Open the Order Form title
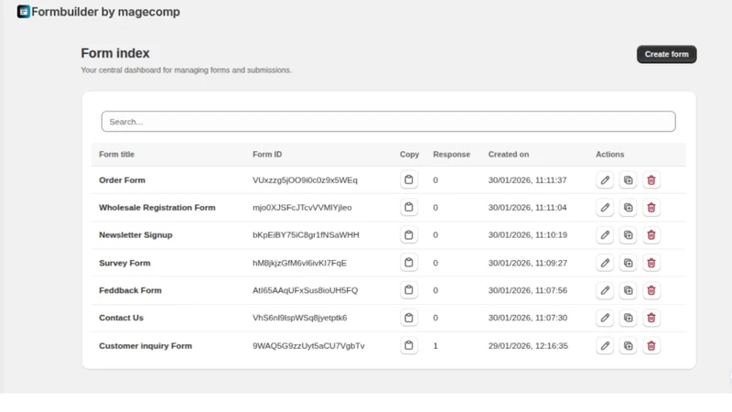The width and height of the screenshot is (732, 412). (x=122, y=179)
